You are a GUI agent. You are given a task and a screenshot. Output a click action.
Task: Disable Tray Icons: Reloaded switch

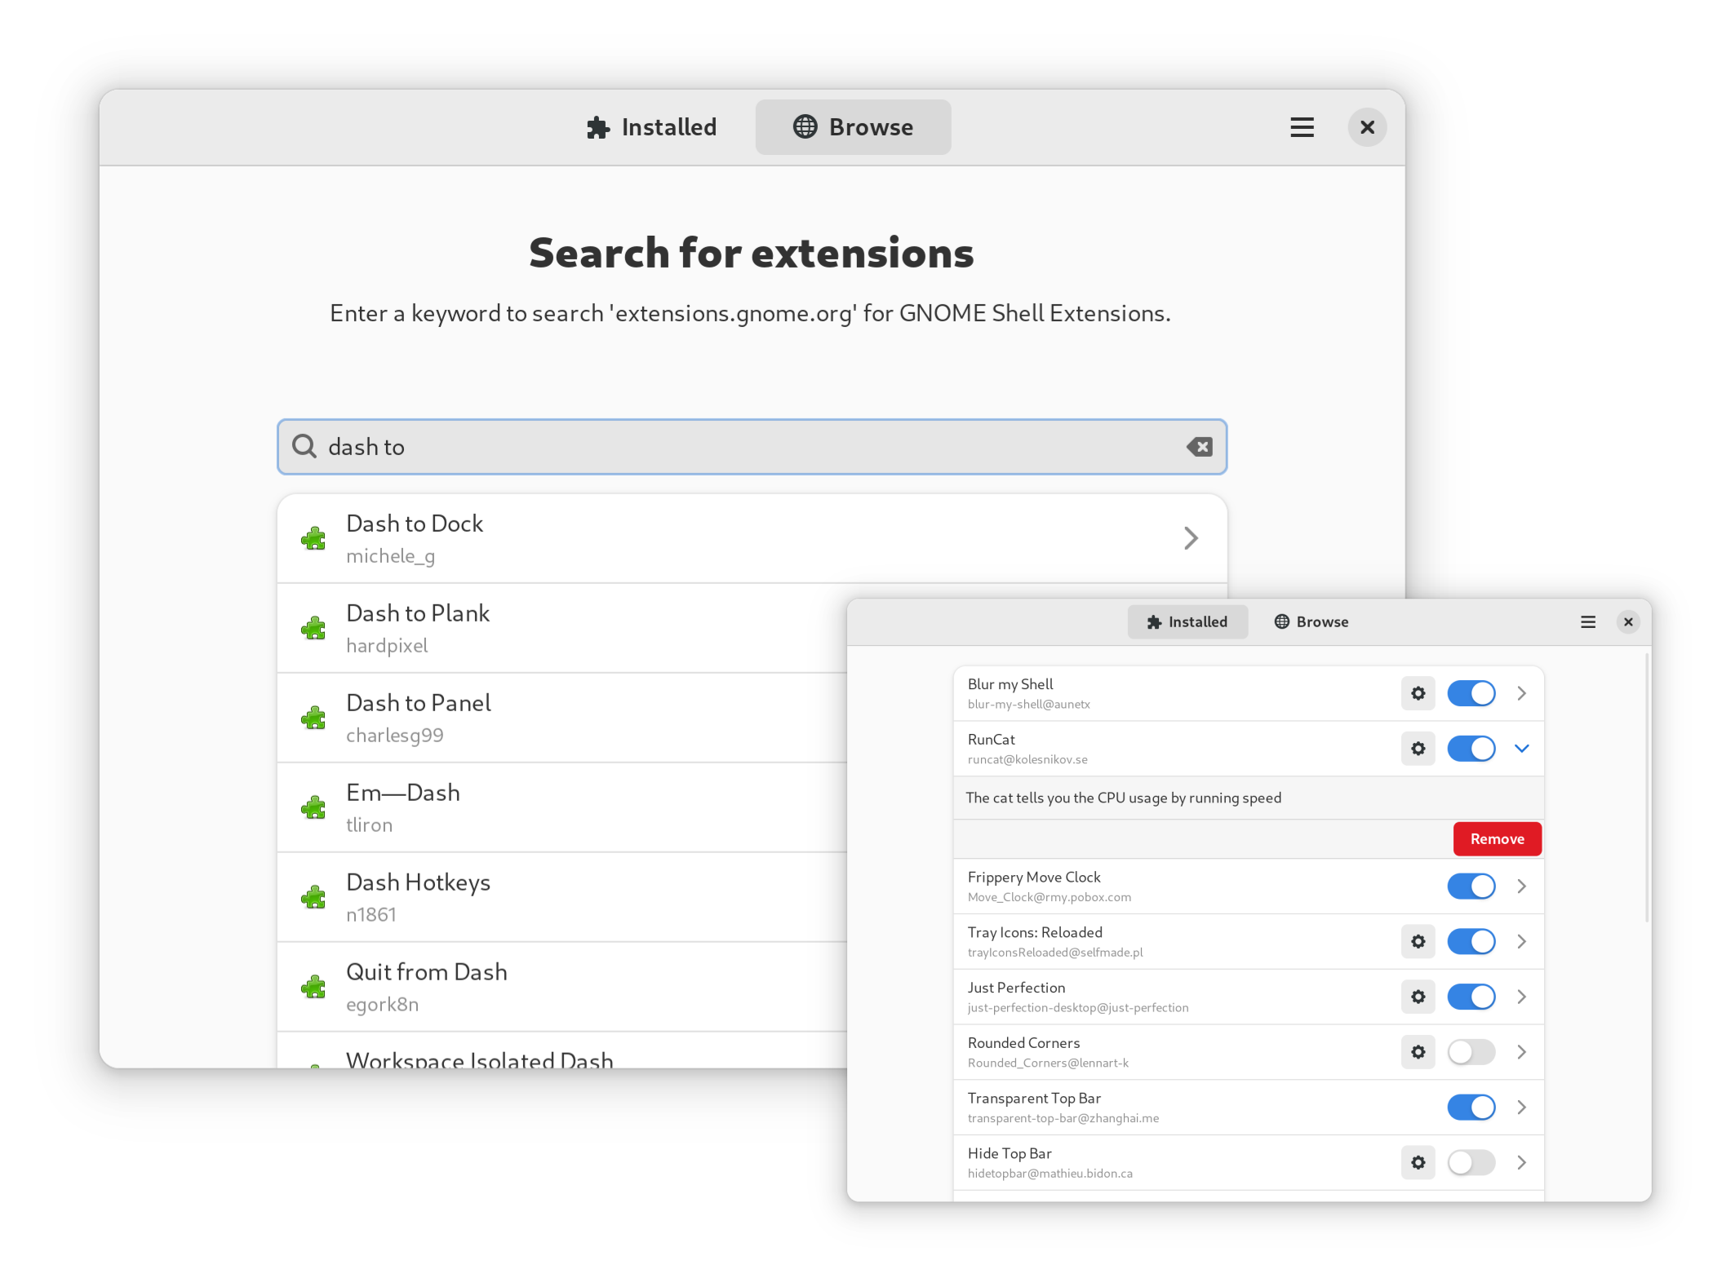1471,942
